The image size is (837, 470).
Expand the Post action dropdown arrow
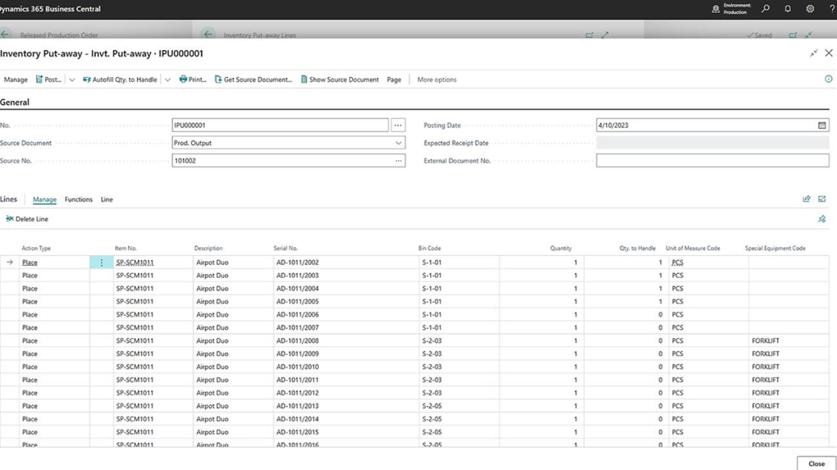72,80
